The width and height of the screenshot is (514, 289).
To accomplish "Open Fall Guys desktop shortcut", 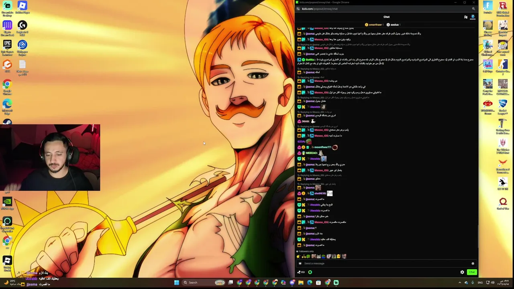I will pos(487,66).
